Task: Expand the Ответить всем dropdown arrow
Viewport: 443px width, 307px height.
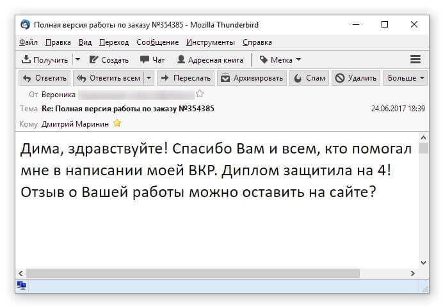Action: [149, 78]
